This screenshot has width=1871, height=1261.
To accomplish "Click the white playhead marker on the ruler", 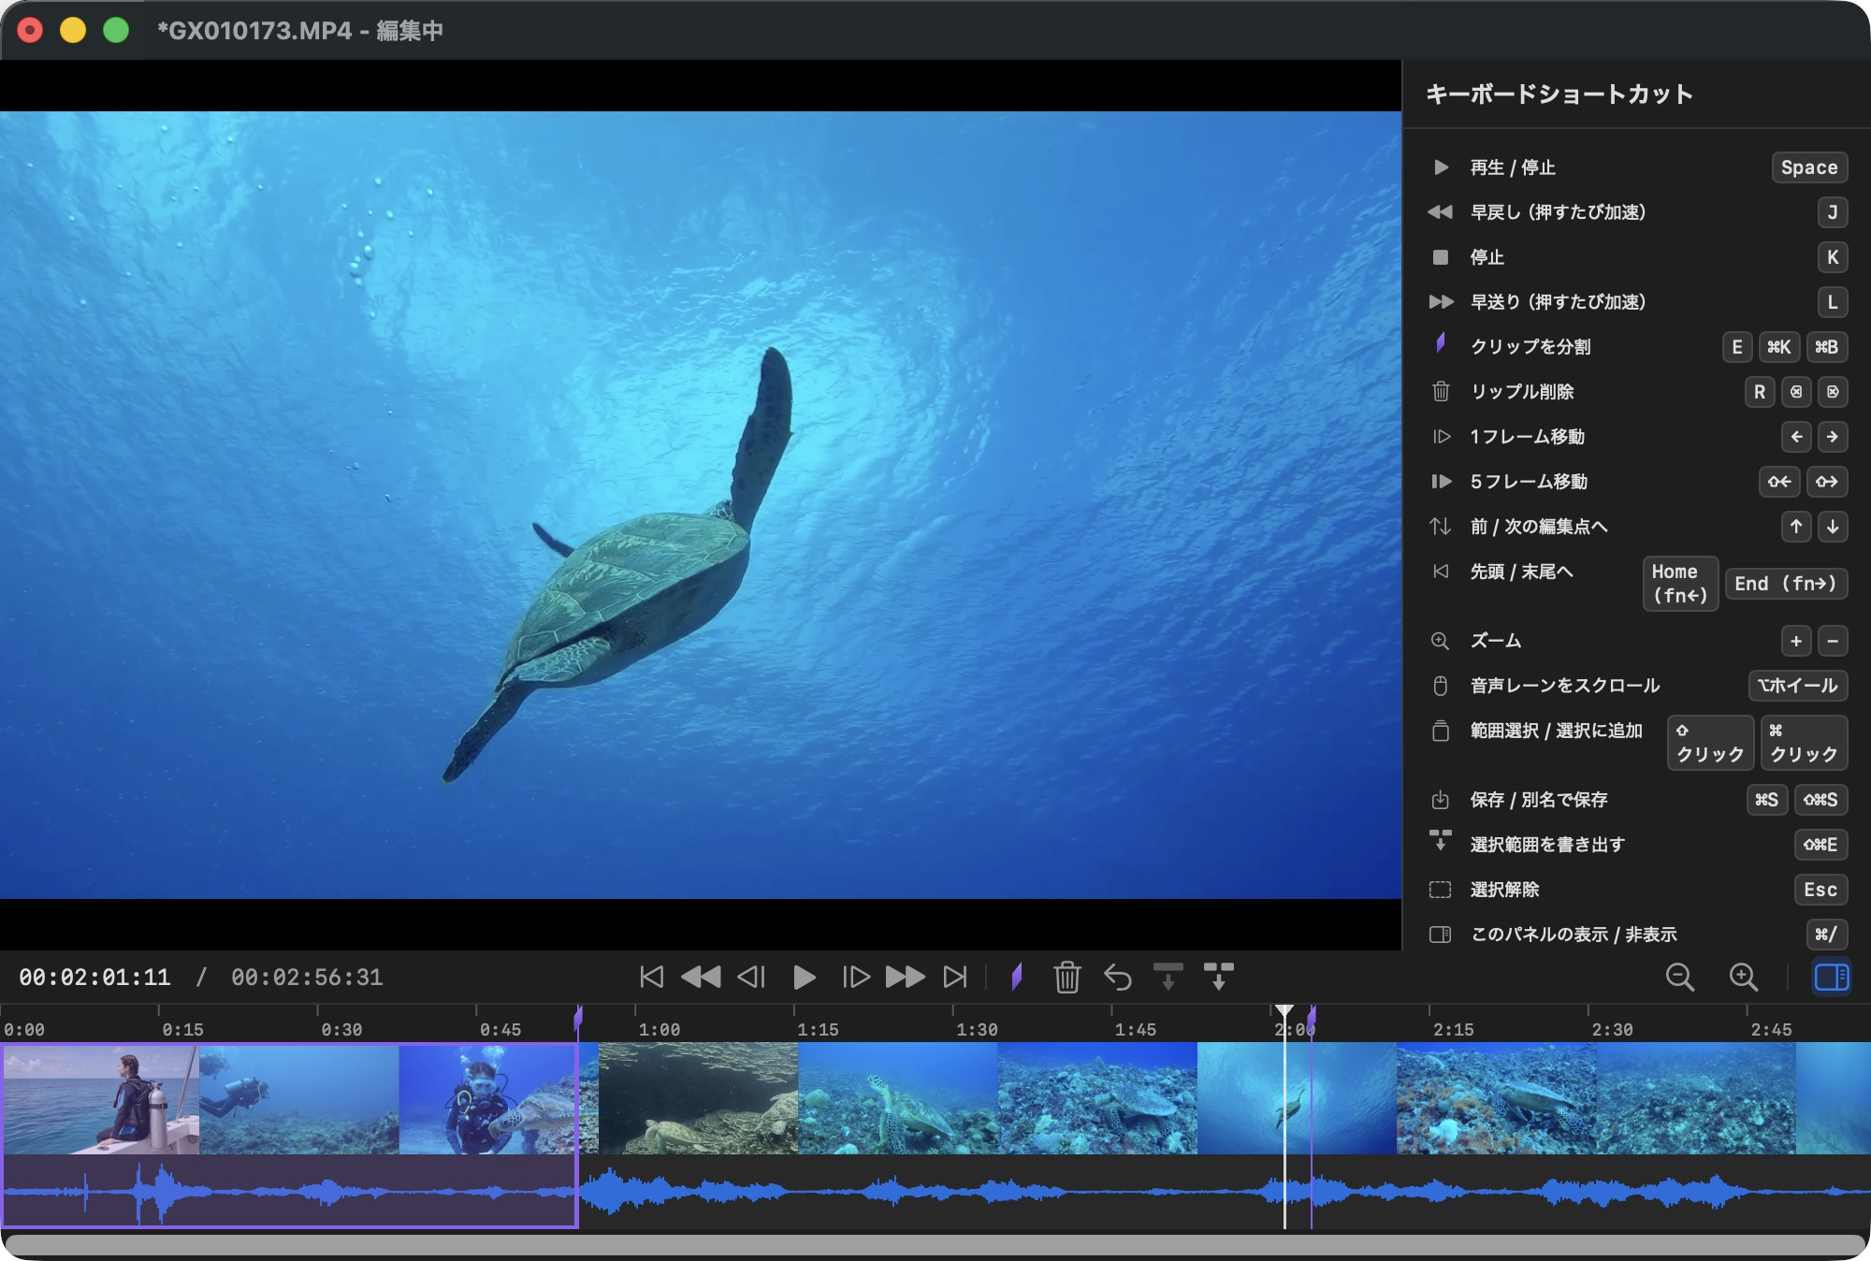I will coord(1284,1011).
